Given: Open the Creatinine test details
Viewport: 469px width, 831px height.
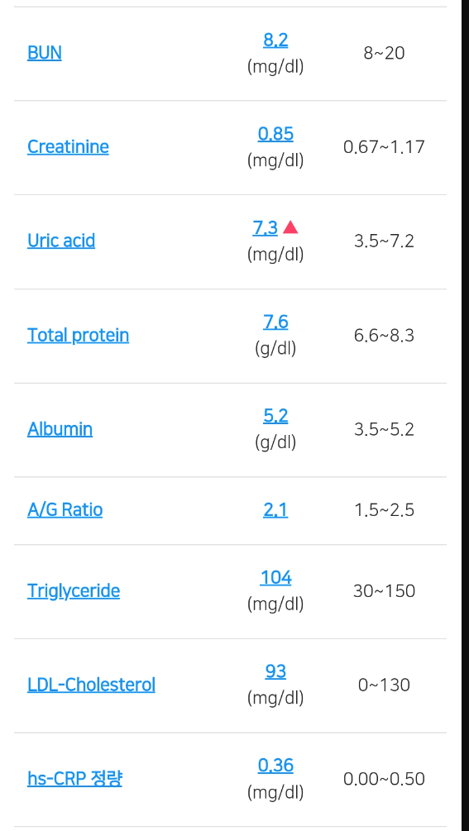Looking at the screenshot, I should click(x=68, y=147).
